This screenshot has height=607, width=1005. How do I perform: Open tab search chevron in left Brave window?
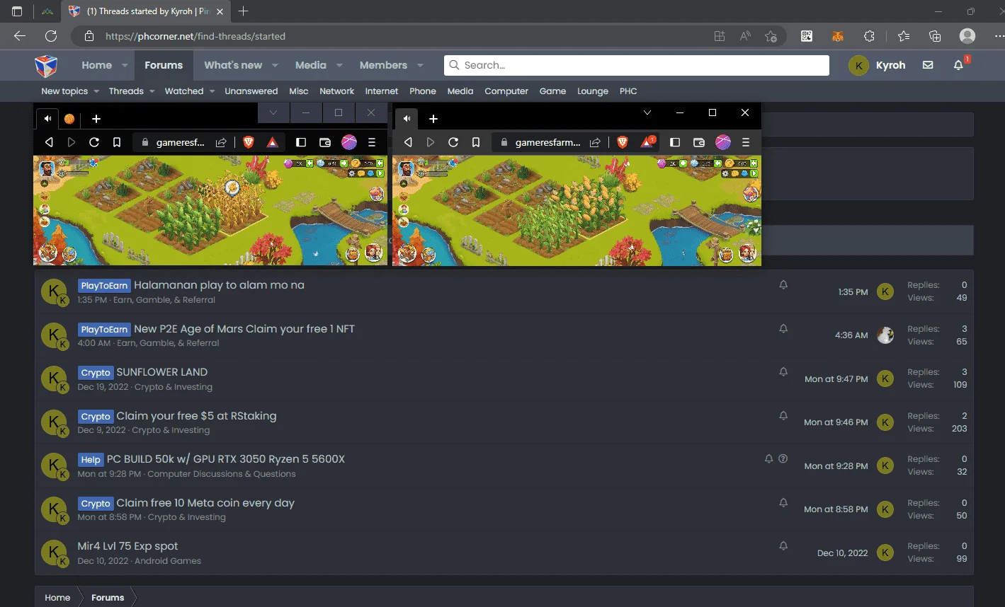tap(273, 112)
